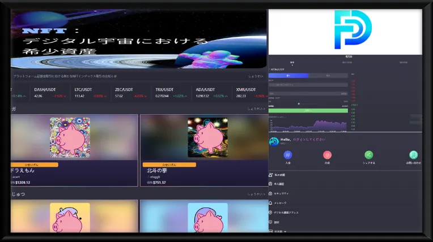Expand the 日本語 language dropdown
Image resolution: width=433 pixels, height=242 pixels.
point(280,231)
